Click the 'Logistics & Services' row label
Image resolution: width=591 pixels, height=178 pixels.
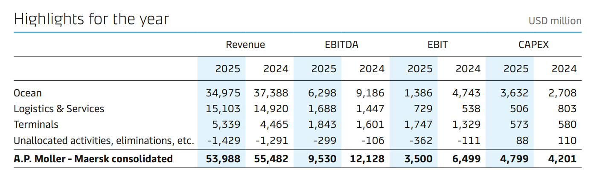pyautogui.click(x=59, y=109)
